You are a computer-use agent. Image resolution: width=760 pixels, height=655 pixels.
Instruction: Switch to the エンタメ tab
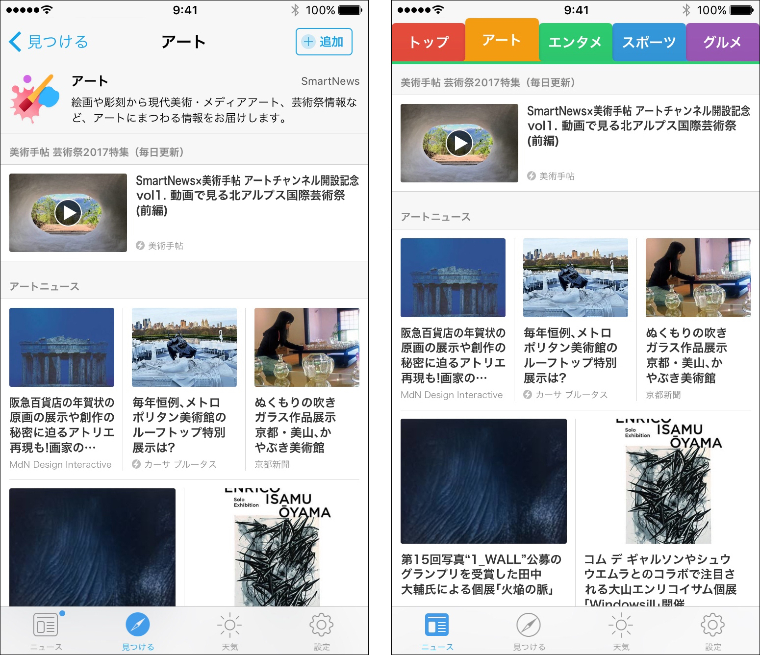point(575,42)
